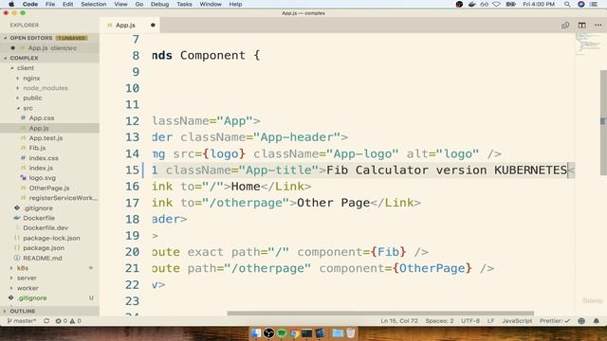Click the Ln 15, Col 72 position indicator
The image size is (607, 341).
pos(399,321)
